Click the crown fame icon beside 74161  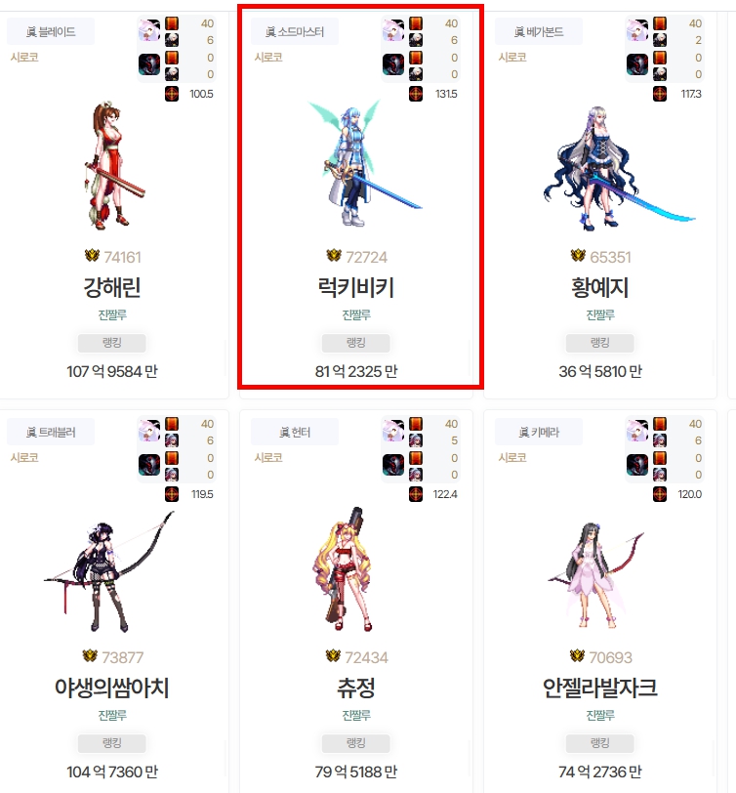point(92,256)
